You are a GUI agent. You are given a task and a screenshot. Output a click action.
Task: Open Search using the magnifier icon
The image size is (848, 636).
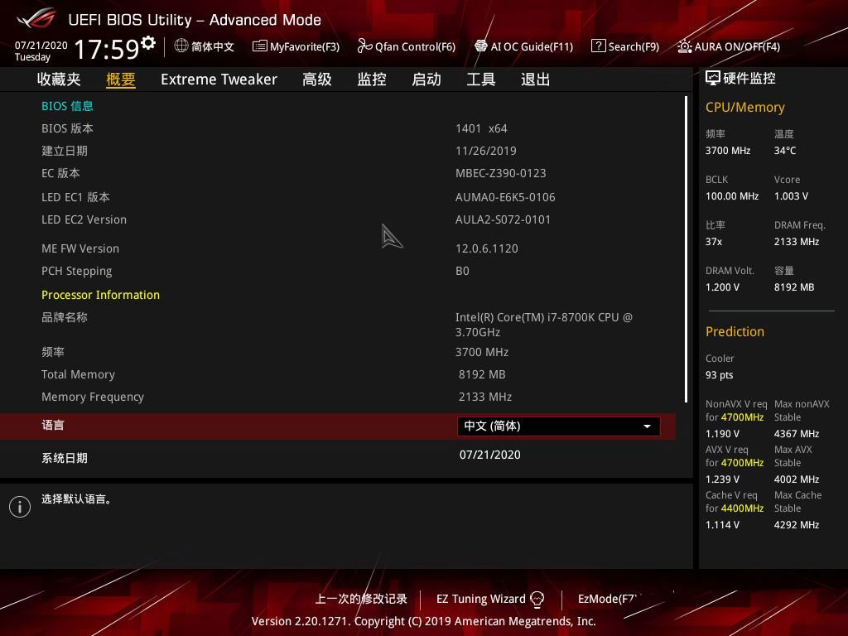tap(598, 46)
